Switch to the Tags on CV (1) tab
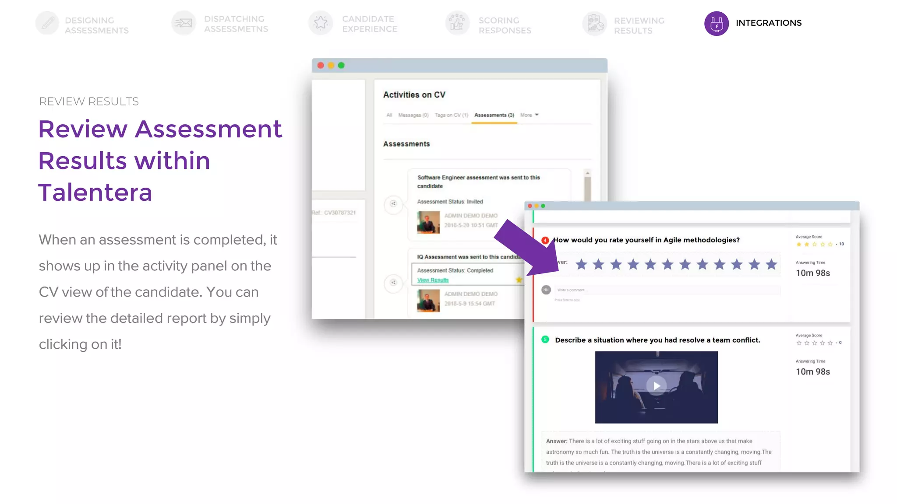The width and height of the screenshot is (897, 504). [451, 115]
